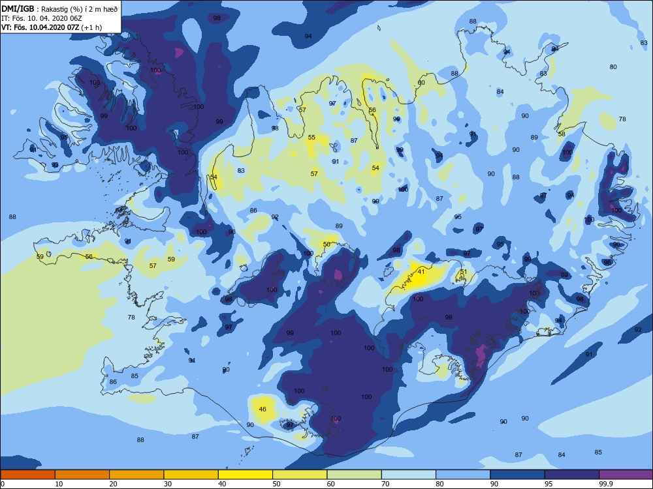The width and height of the screenshot is (653, 489).
Task: Click the dark navy 95–99.9 legend swatch
Action: (572, 475)
